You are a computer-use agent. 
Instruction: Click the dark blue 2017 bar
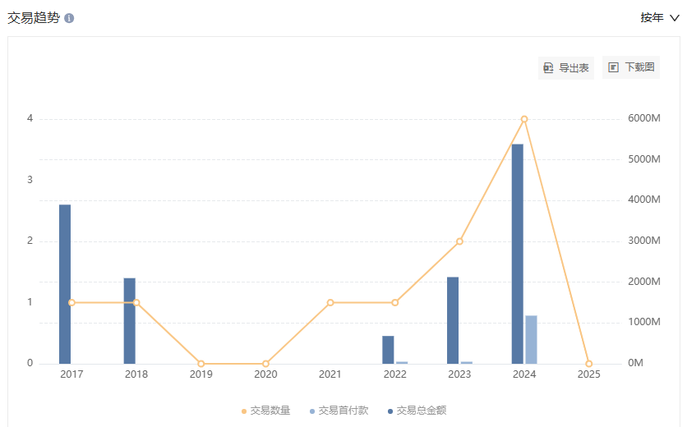point(65,284)
